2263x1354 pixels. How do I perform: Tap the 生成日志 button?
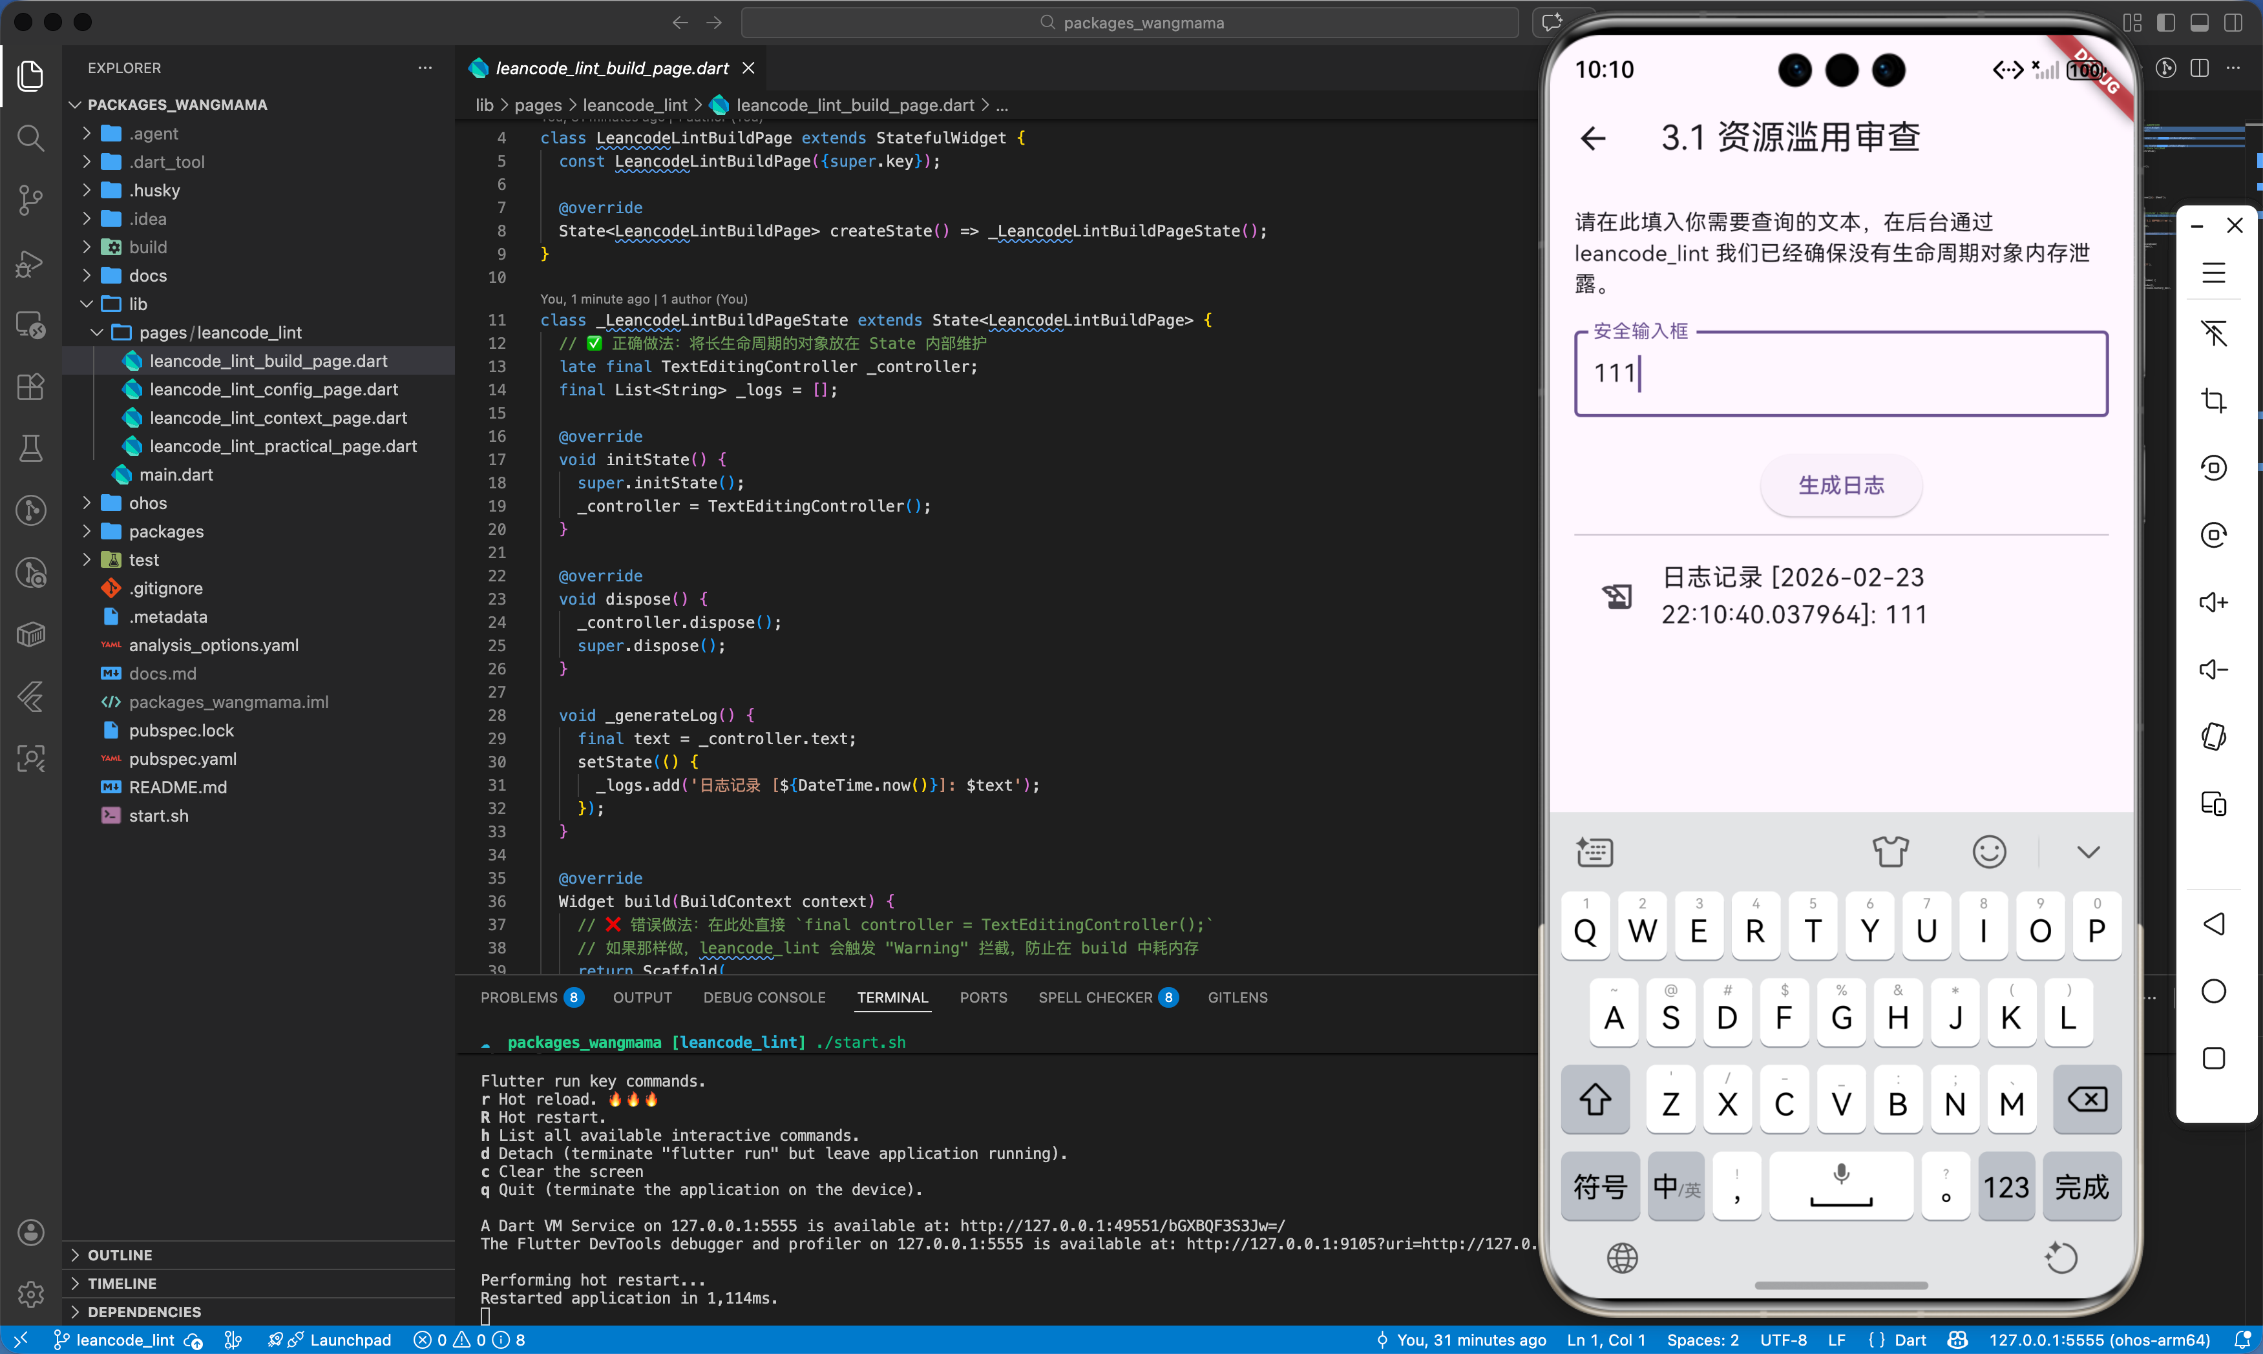[x=1840, y=485]
